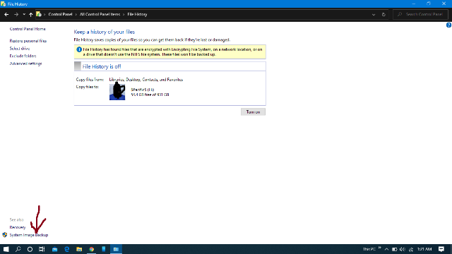The image size is (452, 254).
Task: Select Control Panel in the breadcrumb
Action: click(x=60, y=14)
